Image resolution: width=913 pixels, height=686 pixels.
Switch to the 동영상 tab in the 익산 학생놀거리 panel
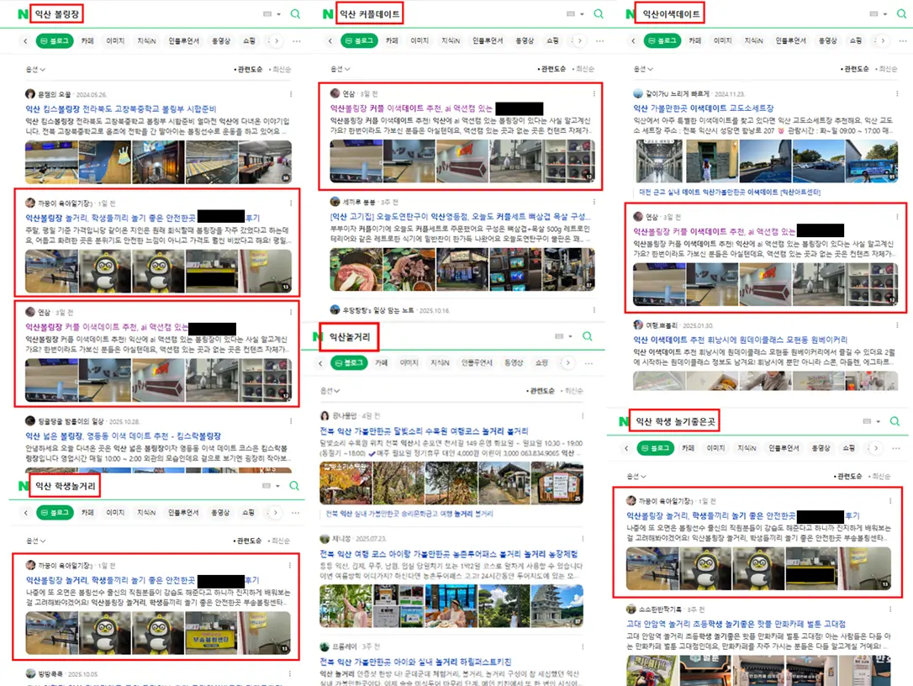pos(220,513)
